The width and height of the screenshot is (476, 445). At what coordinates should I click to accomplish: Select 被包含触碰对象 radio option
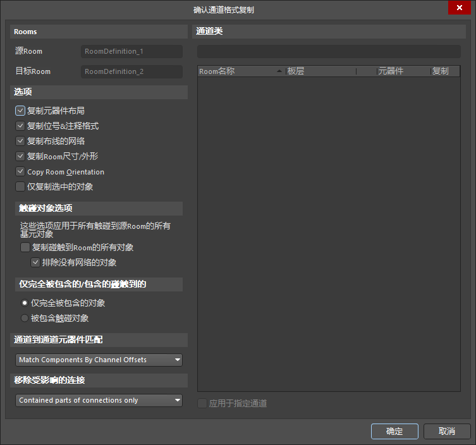(25, 318)
